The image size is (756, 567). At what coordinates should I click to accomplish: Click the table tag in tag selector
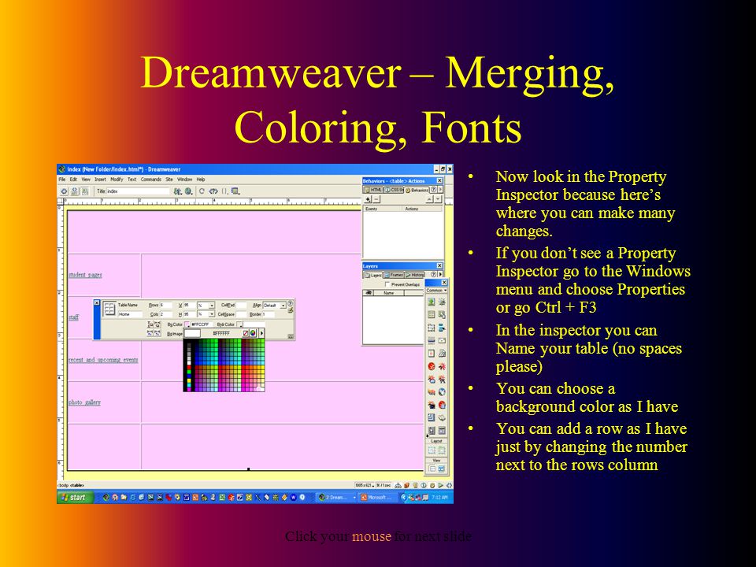[77, 485]
